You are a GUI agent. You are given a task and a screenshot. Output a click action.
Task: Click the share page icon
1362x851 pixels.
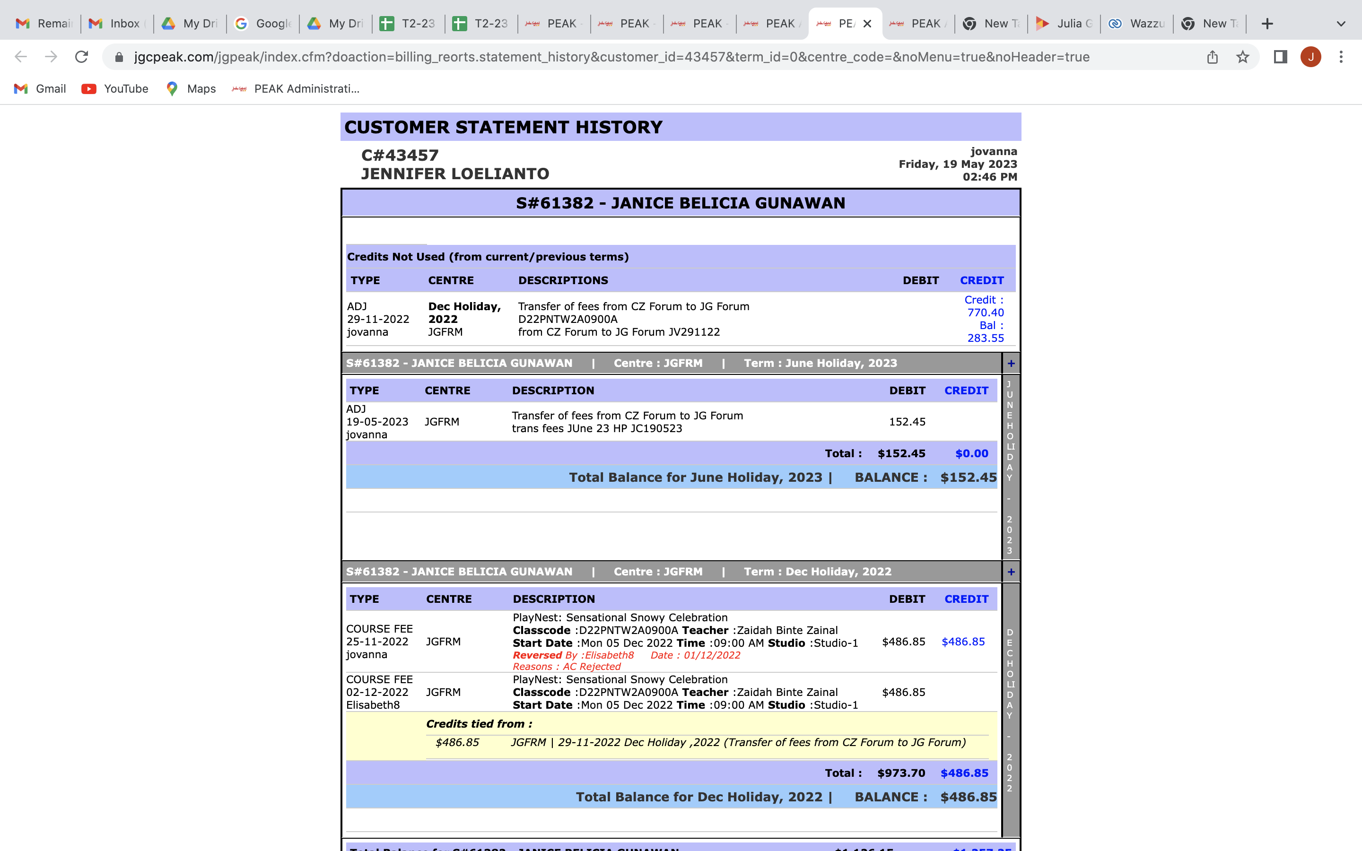pyautogui.click(x=1212, y=57)
